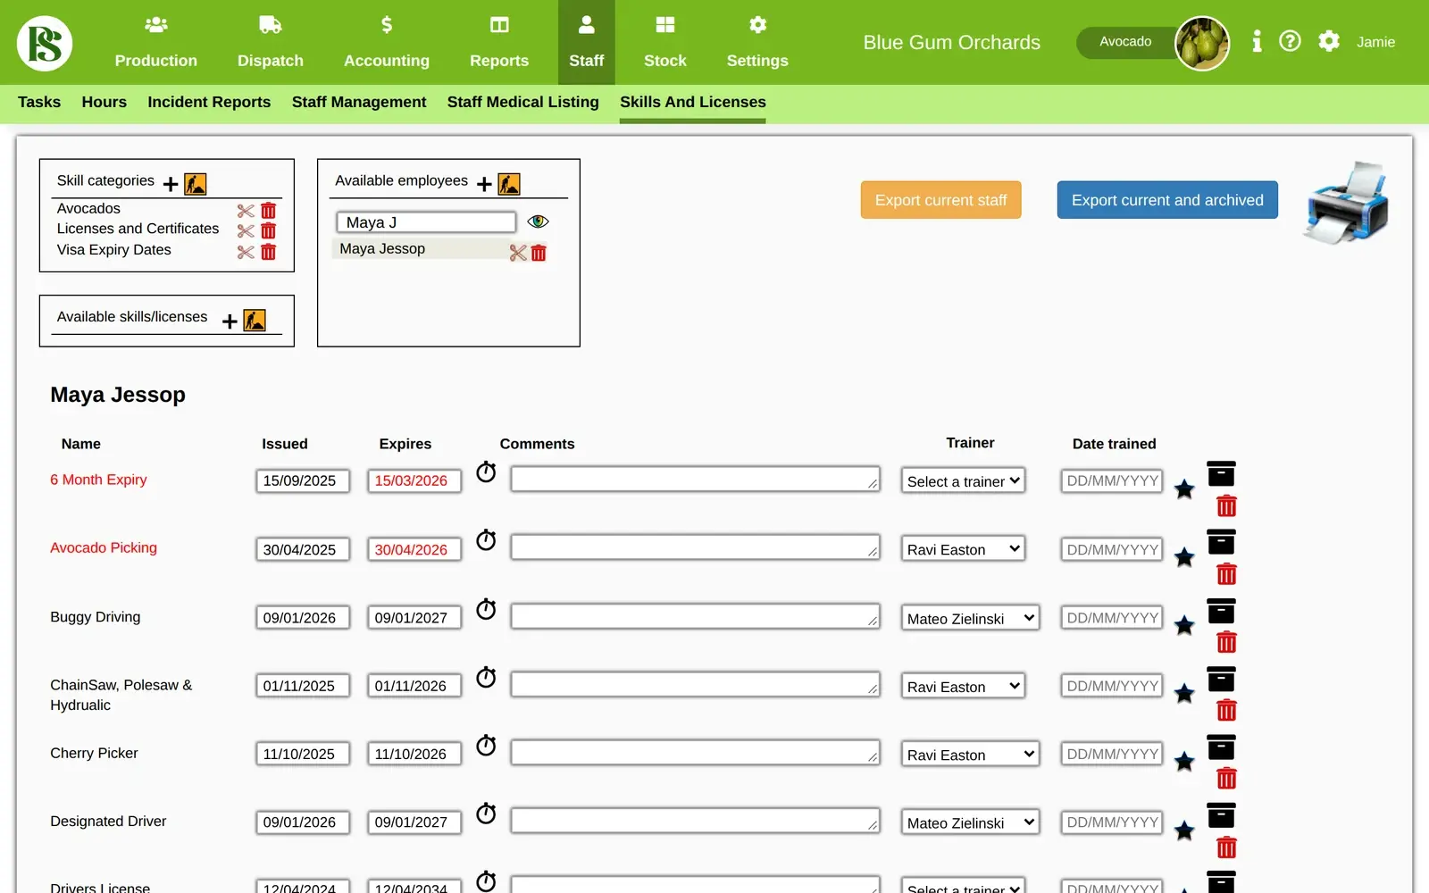This screenshot has height=893, width=1429.
Task: Add new available skill/license plus icon
Action: pyautogui.click(x=230, y=321)
